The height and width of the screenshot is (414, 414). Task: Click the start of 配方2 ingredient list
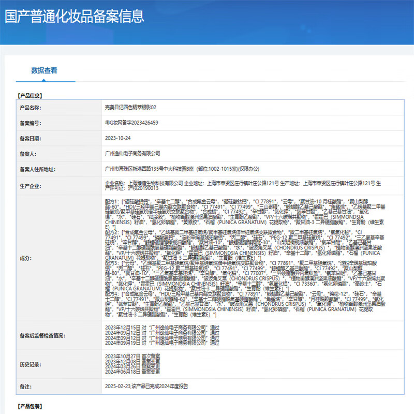pos(112,231)
